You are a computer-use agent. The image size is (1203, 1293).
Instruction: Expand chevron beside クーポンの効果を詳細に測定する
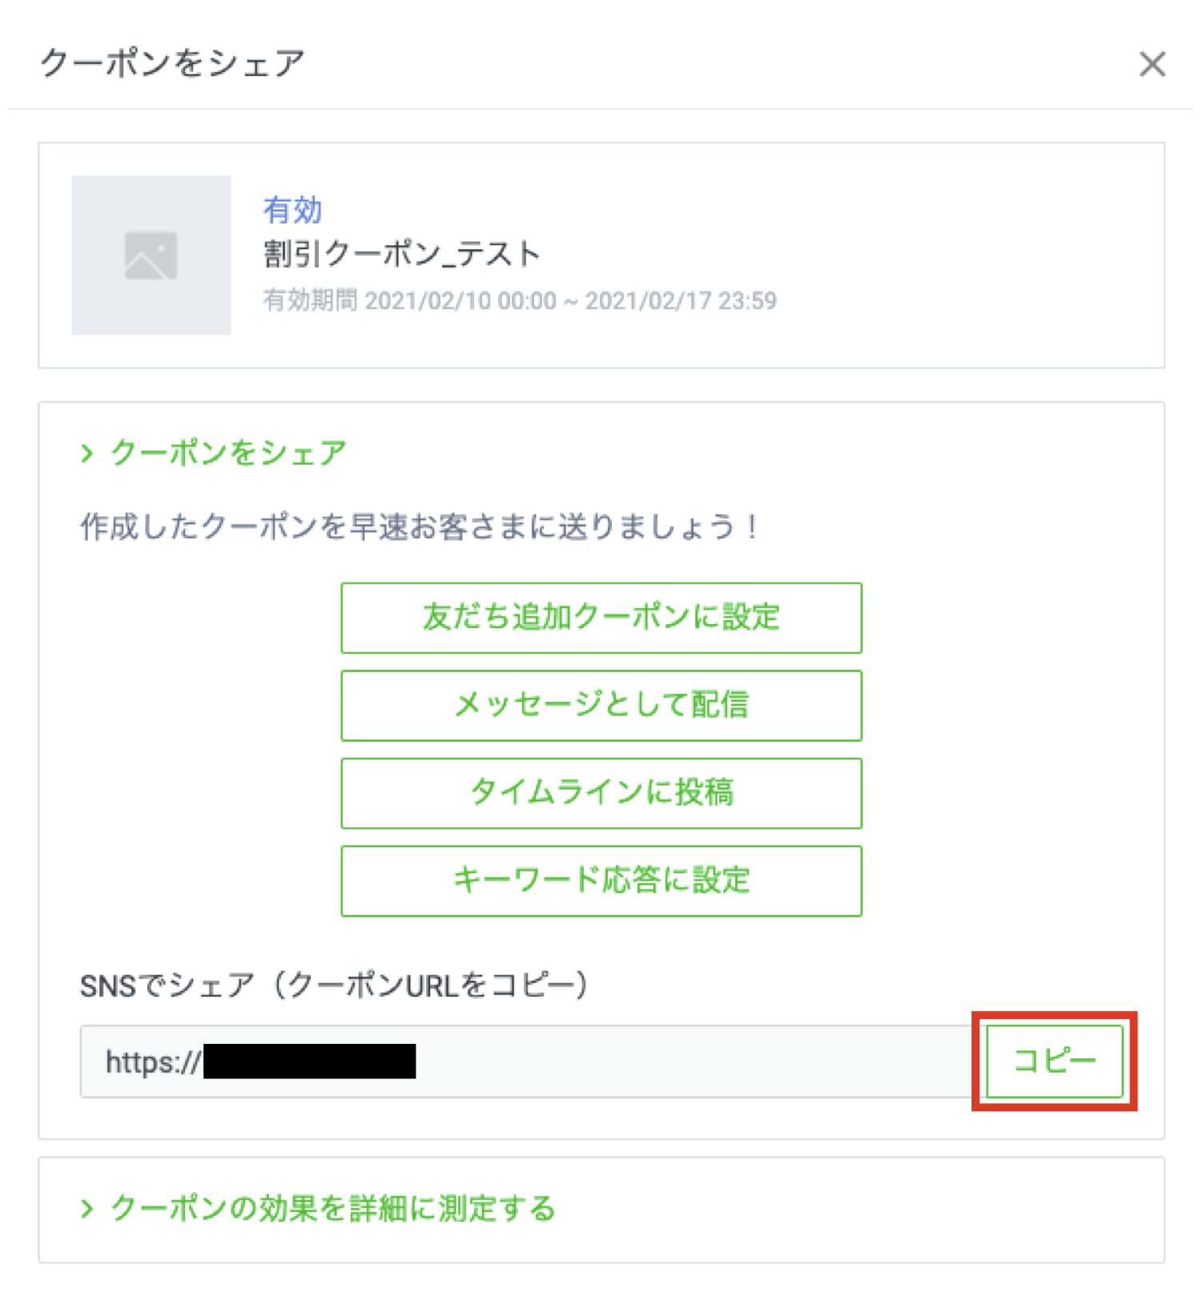click(x=87, y=1208)
